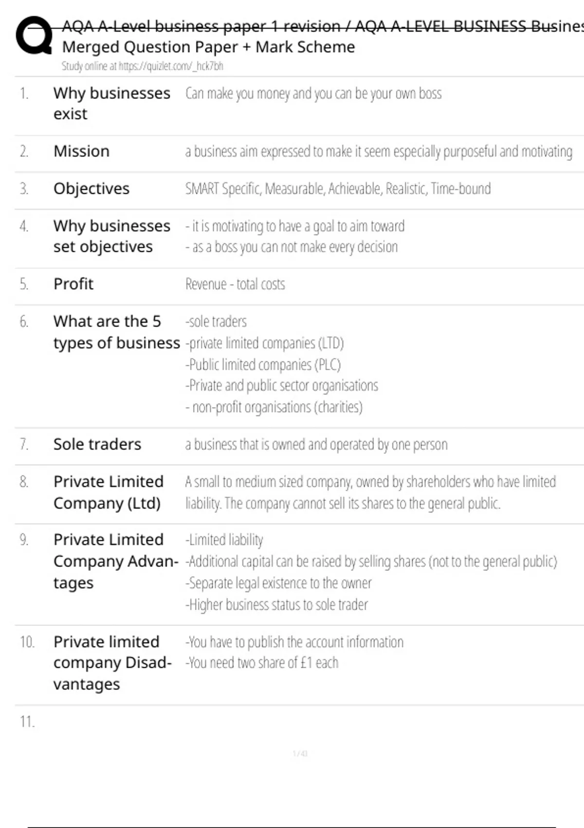The image size is (584, 828).
Task: Select the term "Why businesses exist"
Action: tap(111, 103)
